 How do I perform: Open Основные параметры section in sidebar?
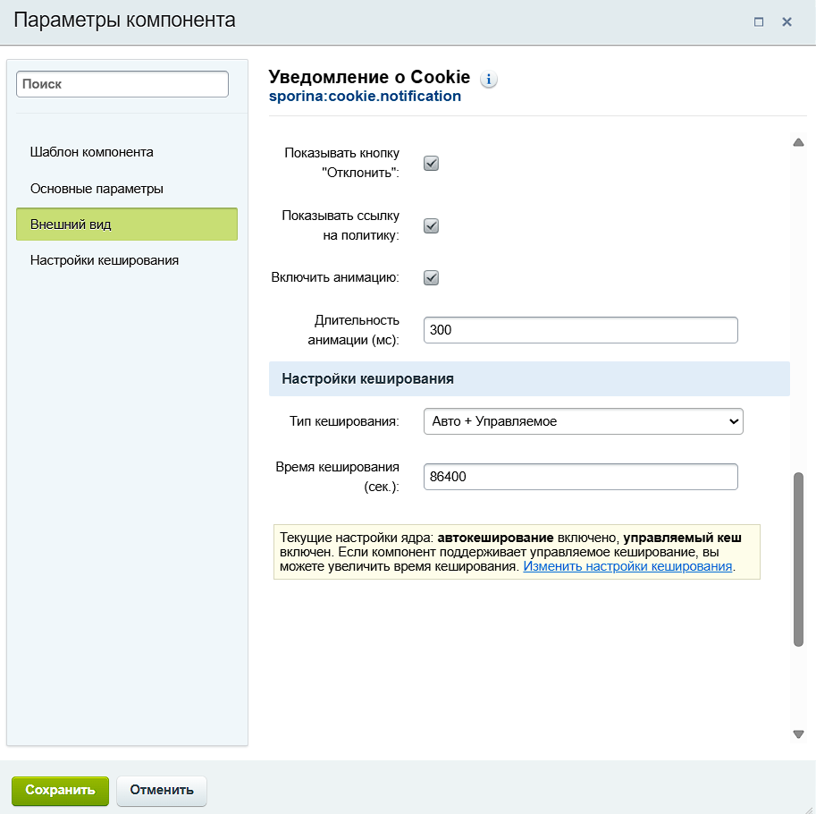pyautogui.click(x=97, y=189)
